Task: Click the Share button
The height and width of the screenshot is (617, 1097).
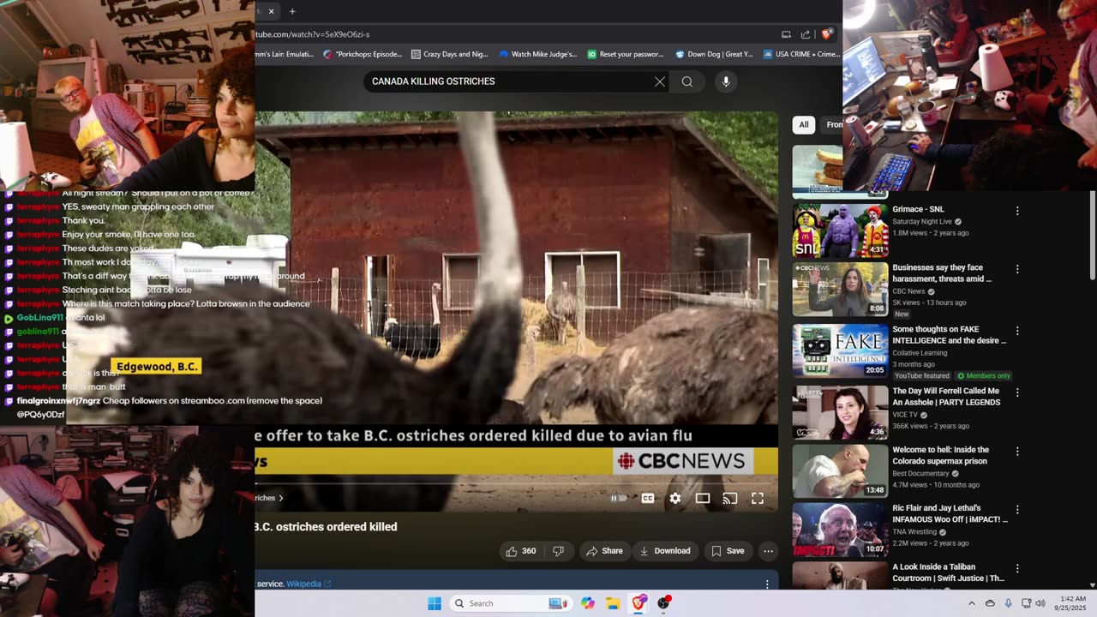Action: (604, 551)
